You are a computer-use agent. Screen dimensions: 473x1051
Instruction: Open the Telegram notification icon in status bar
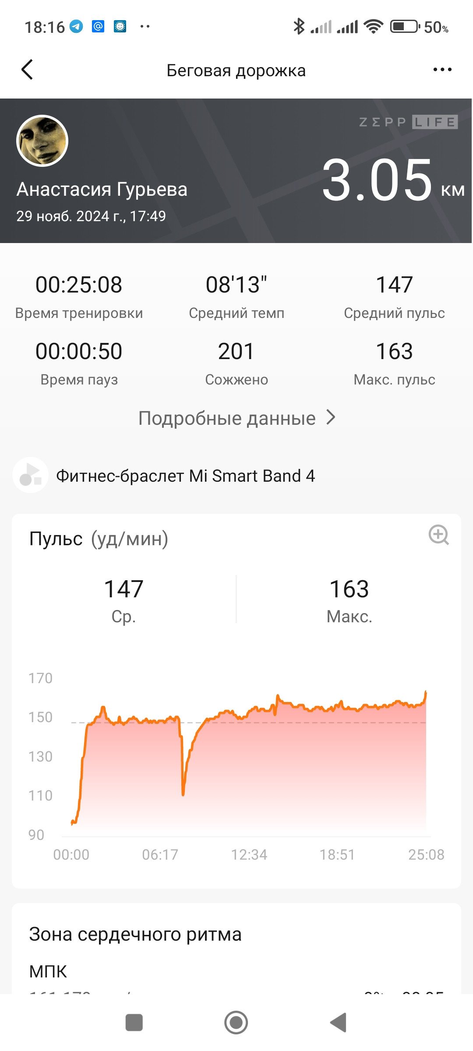coord(76,27)
